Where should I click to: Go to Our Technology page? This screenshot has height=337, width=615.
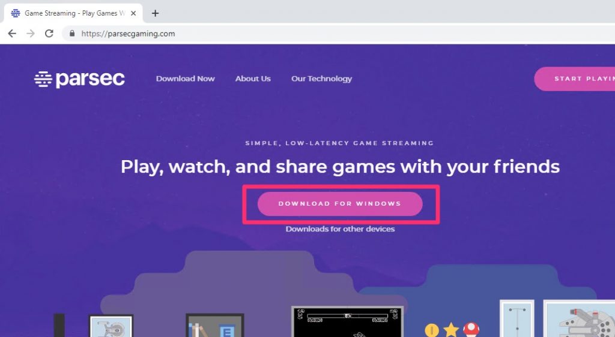click(x=322, y=79)
